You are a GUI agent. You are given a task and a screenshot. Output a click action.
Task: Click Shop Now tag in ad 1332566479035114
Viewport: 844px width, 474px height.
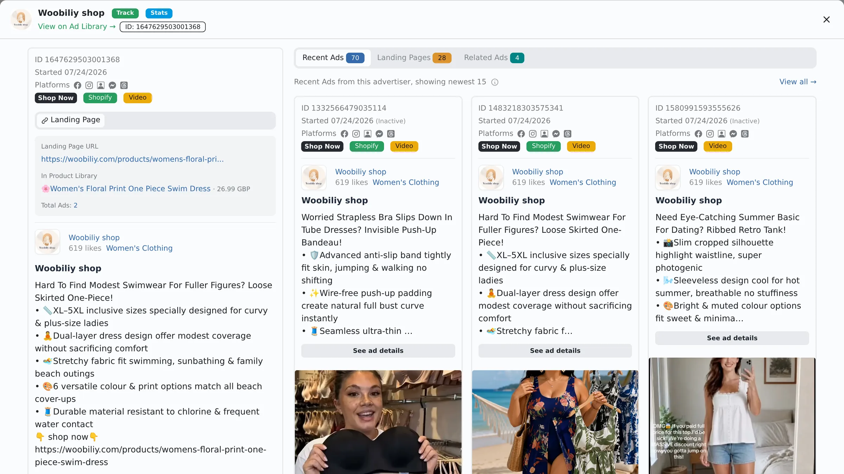pos(322,146)
